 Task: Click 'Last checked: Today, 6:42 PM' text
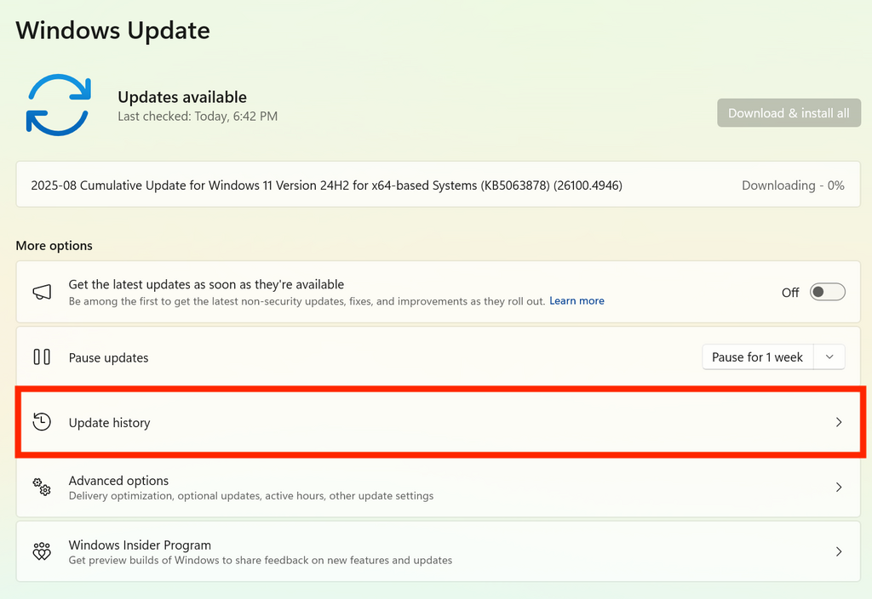tap(198, 117)
